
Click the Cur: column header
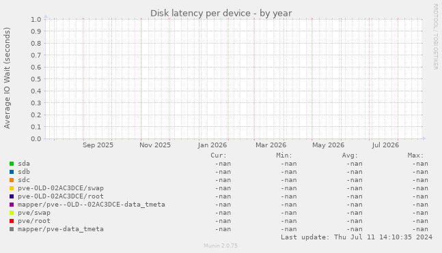click(x=219, y=155)
